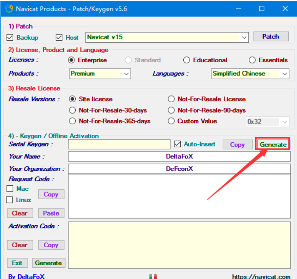Click the Your Name field with DeltaFoX
This screenshot has width=297, height=279.
tap(179, 156)
